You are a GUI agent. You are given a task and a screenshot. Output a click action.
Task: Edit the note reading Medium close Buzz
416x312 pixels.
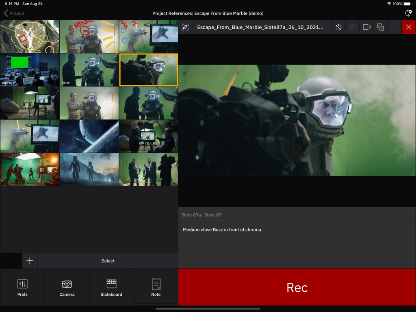pyautogui.click(x=222, y=229)
